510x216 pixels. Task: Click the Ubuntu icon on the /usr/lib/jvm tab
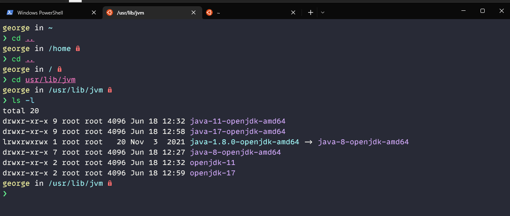pyautogui.click(x=109, y=12)
